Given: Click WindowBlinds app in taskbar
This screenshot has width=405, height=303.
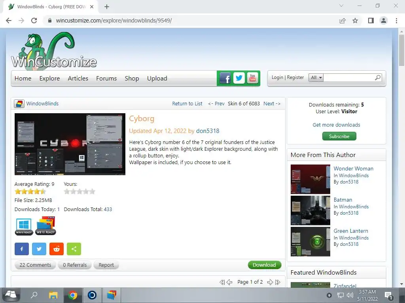Looking at the screenshot, I should [112, 295].
